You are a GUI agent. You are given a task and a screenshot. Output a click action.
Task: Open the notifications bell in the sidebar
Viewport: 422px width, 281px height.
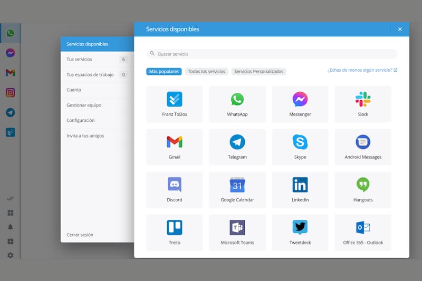(x=10, y=227)
